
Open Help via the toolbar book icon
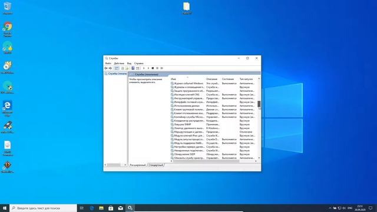point(133,68)
